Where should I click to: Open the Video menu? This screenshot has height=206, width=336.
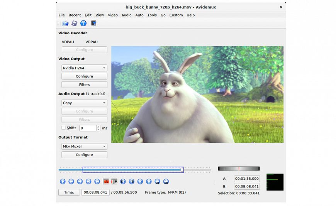point(113,15)
